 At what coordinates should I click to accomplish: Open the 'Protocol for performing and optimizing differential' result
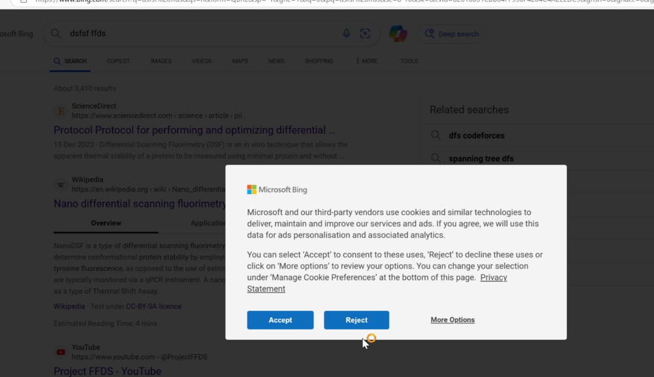194,130
